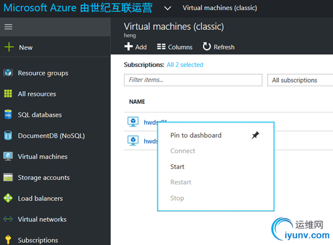Click the NAME column header
Screen dimensions: 333x245
pos(137,102)
